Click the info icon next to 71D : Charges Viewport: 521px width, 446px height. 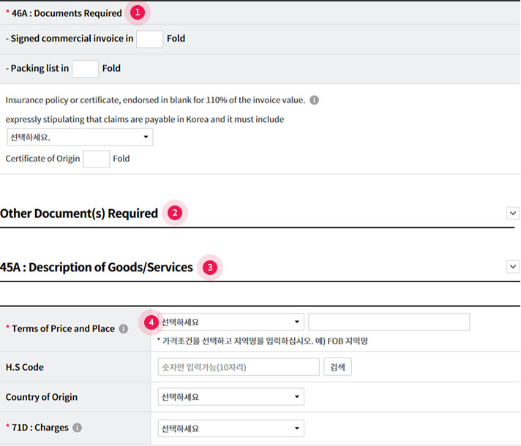point(78,428)
